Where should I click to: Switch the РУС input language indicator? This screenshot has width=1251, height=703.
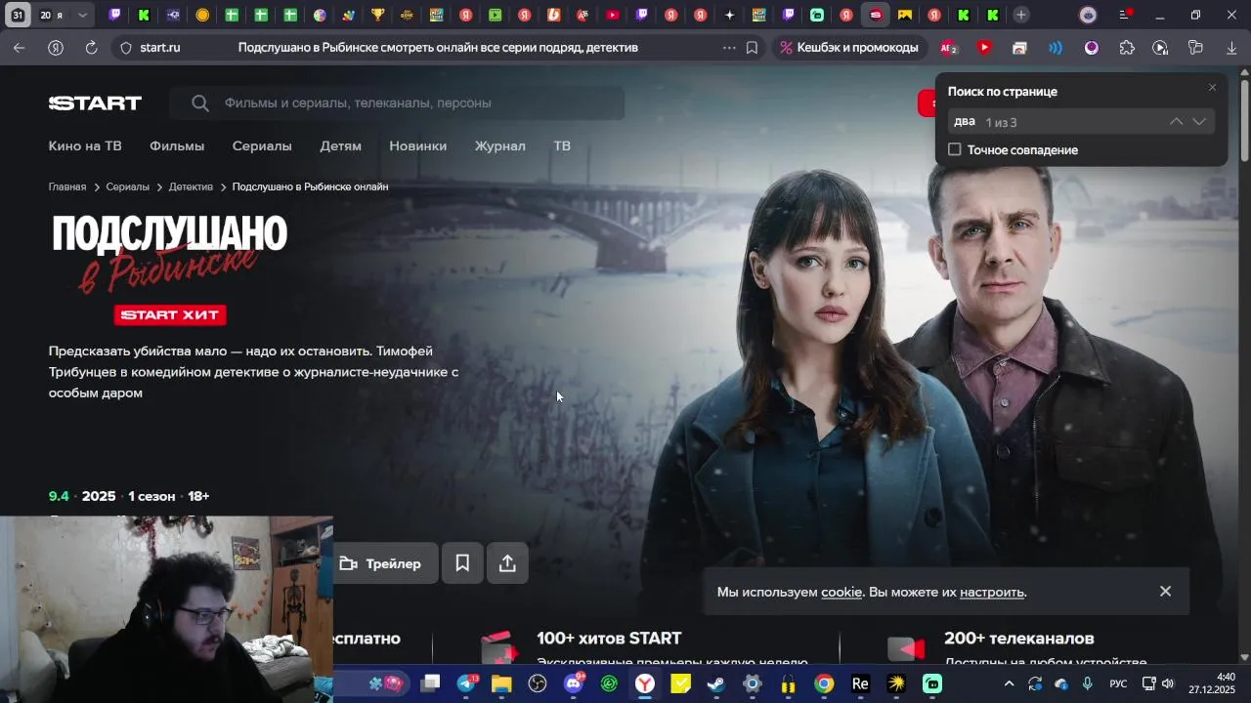point(1118,683)
